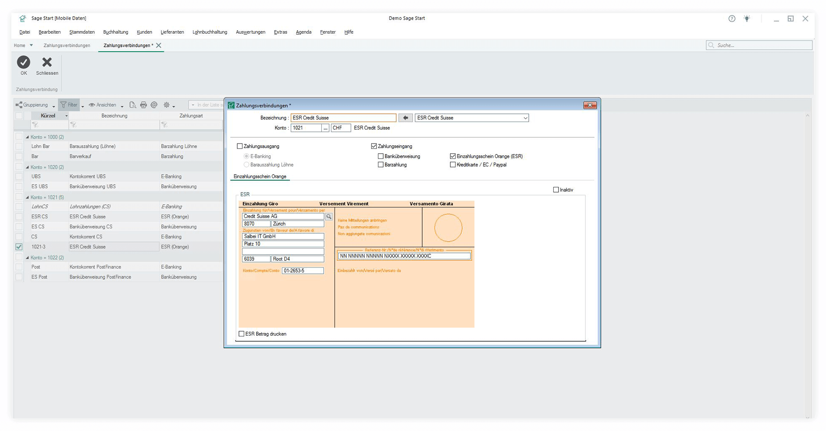Select the Einzahlungsschein Orange tab
The width and height of the screenshot is (826, 431).
point(260,176)
